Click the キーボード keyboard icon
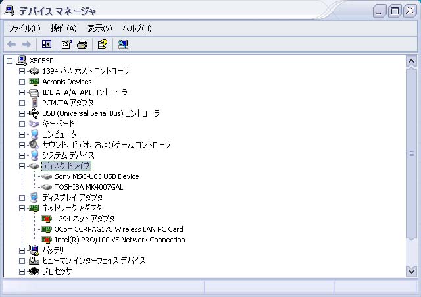Image resolution: width=421 pixels, height=297 pixels. (34, 124)
